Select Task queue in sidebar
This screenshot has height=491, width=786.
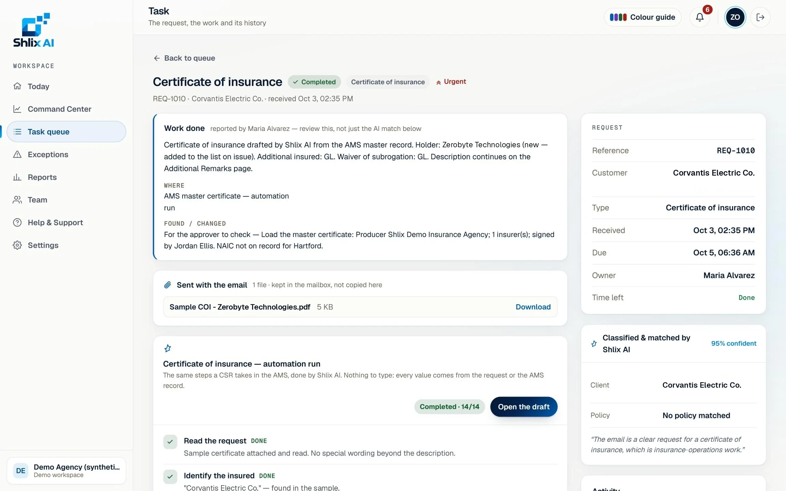66,132
